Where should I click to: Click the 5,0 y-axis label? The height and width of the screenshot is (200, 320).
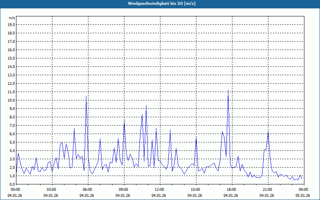12,142
